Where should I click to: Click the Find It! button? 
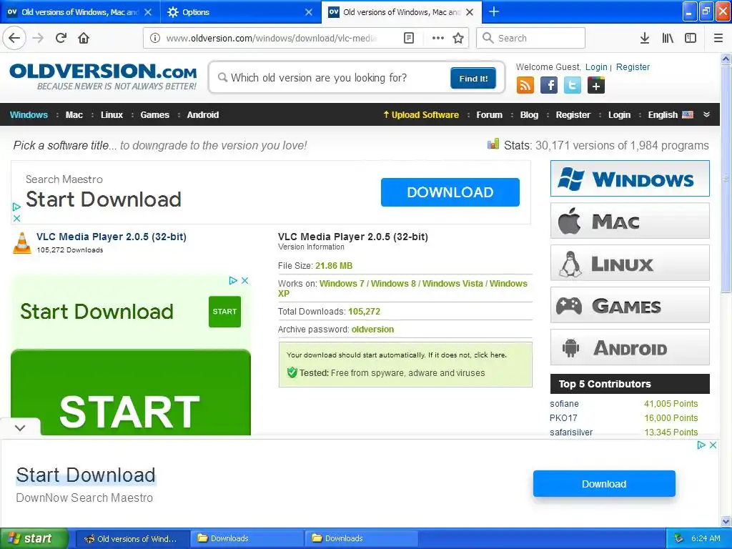point(473,79)
